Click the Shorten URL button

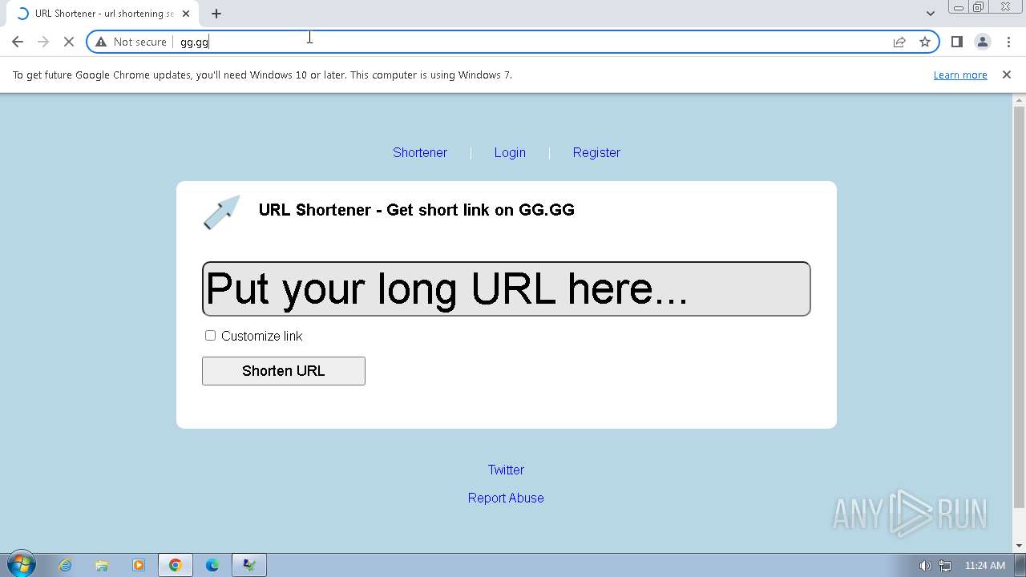[284, 371]
